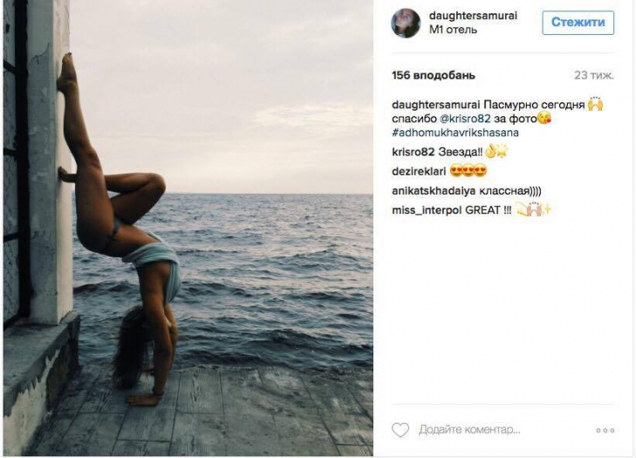View the 156 вподобань likes list

pos(434,75)
